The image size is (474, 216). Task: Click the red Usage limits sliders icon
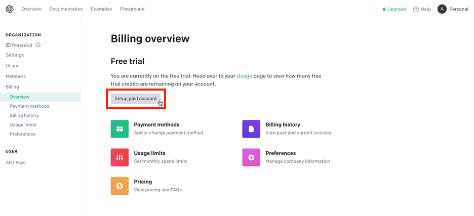[x=120, y=157]
